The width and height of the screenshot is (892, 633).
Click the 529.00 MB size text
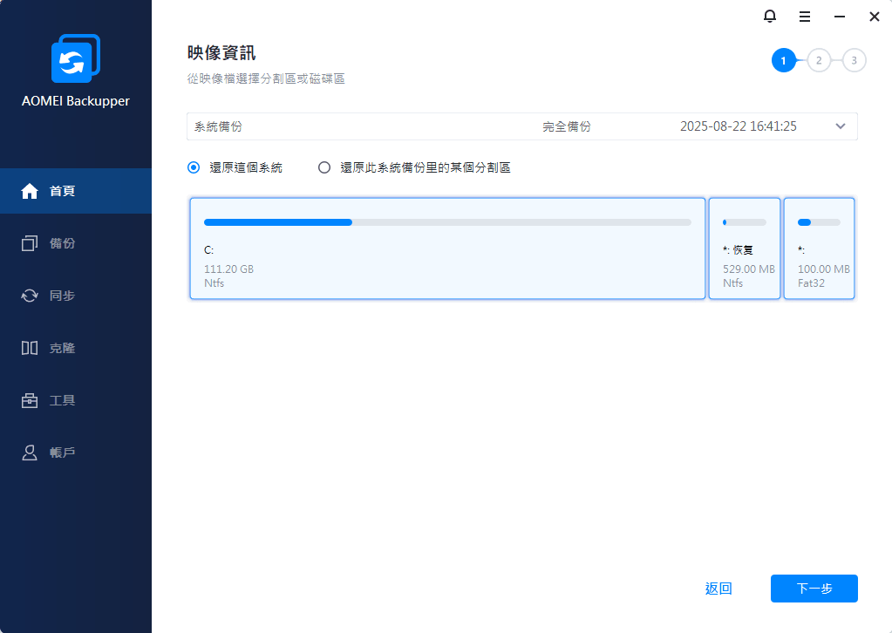[749, 269]
